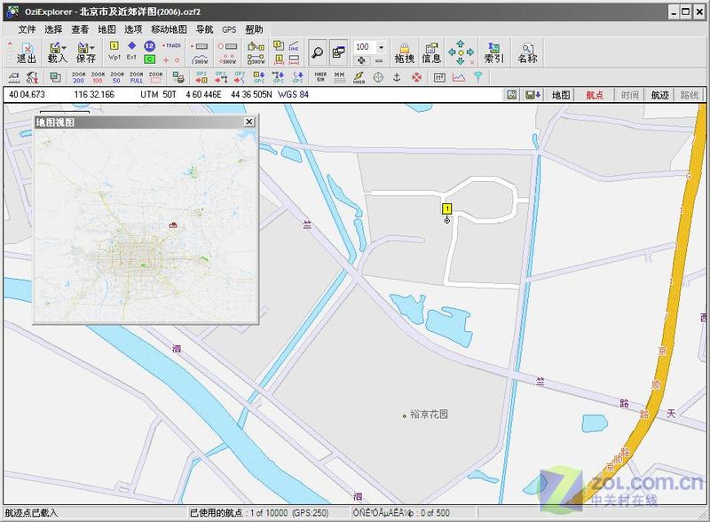This screenshot has width=710, height=522.
Task: Click the ZOOM FULL button
Action: coord(137,77)
